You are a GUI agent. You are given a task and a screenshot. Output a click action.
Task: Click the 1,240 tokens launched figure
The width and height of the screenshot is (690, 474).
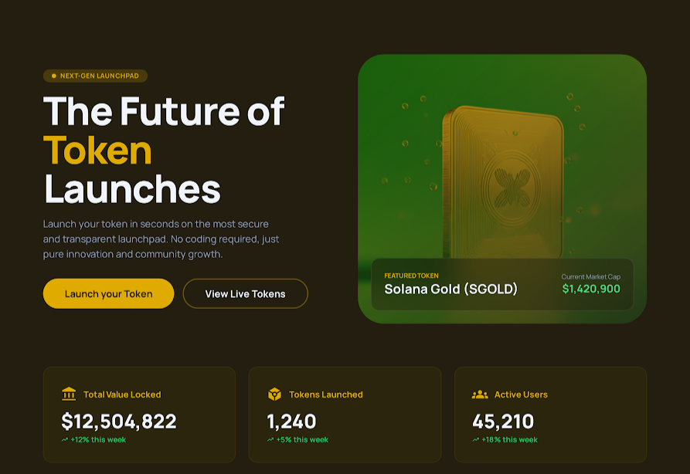[291, 421]
